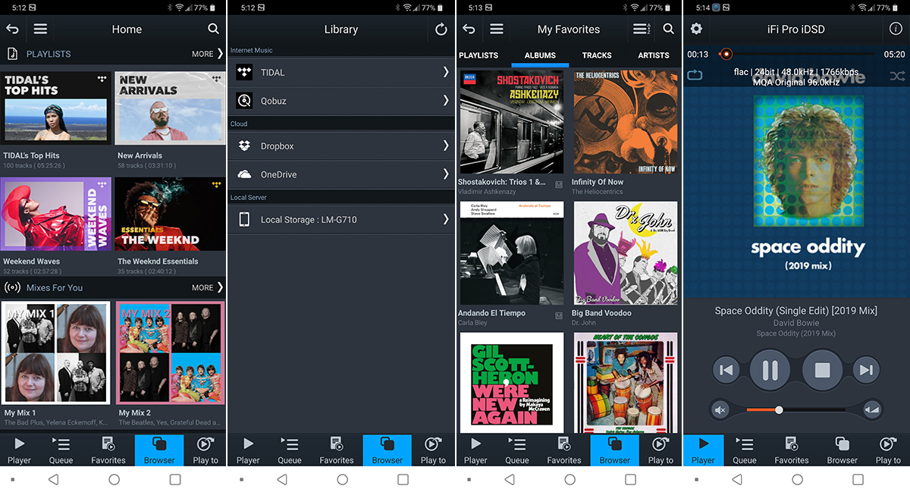Switch to the ARTISTS tab in My Favorites
This screenshot has height=492, width=910.
tap(654, 55)
